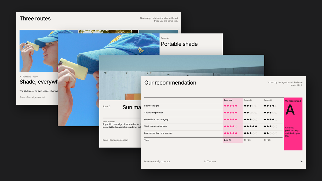322x181 pixels.
Task: Click the 'Fits the insight' row label
Action: pos(151,106)
